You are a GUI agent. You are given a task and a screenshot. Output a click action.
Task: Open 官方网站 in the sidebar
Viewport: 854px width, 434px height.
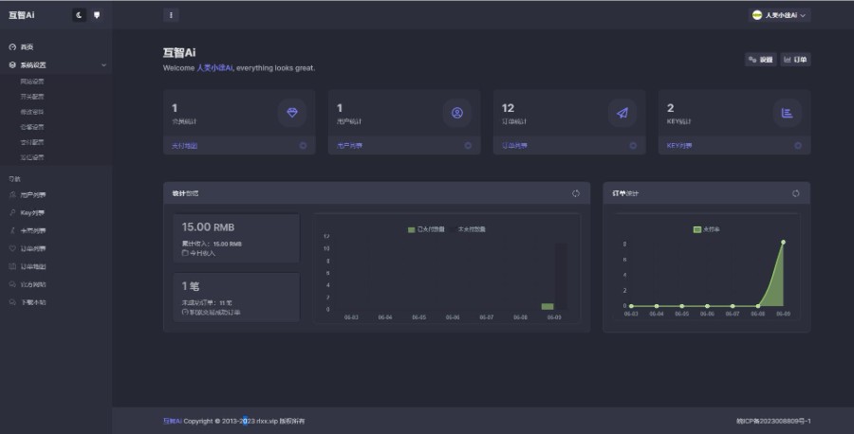coord(33,285)
